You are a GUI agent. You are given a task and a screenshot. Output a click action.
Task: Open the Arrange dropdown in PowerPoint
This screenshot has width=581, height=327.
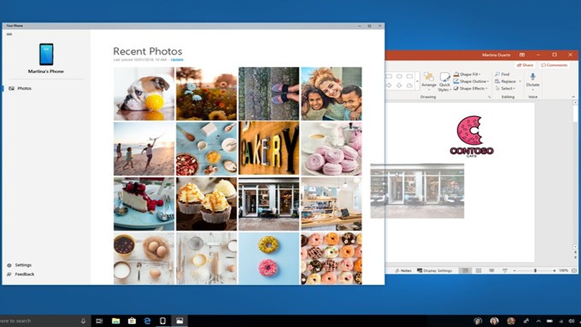tap(429, 81)
